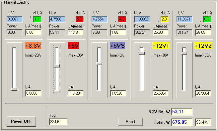Click the red dU value 5,0
Screen dimensions: 218x131
point(80,19)
